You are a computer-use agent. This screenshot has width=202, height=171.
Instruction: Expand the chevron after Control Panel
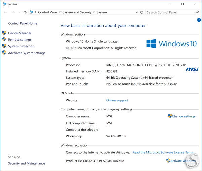[x=60, y=12]
